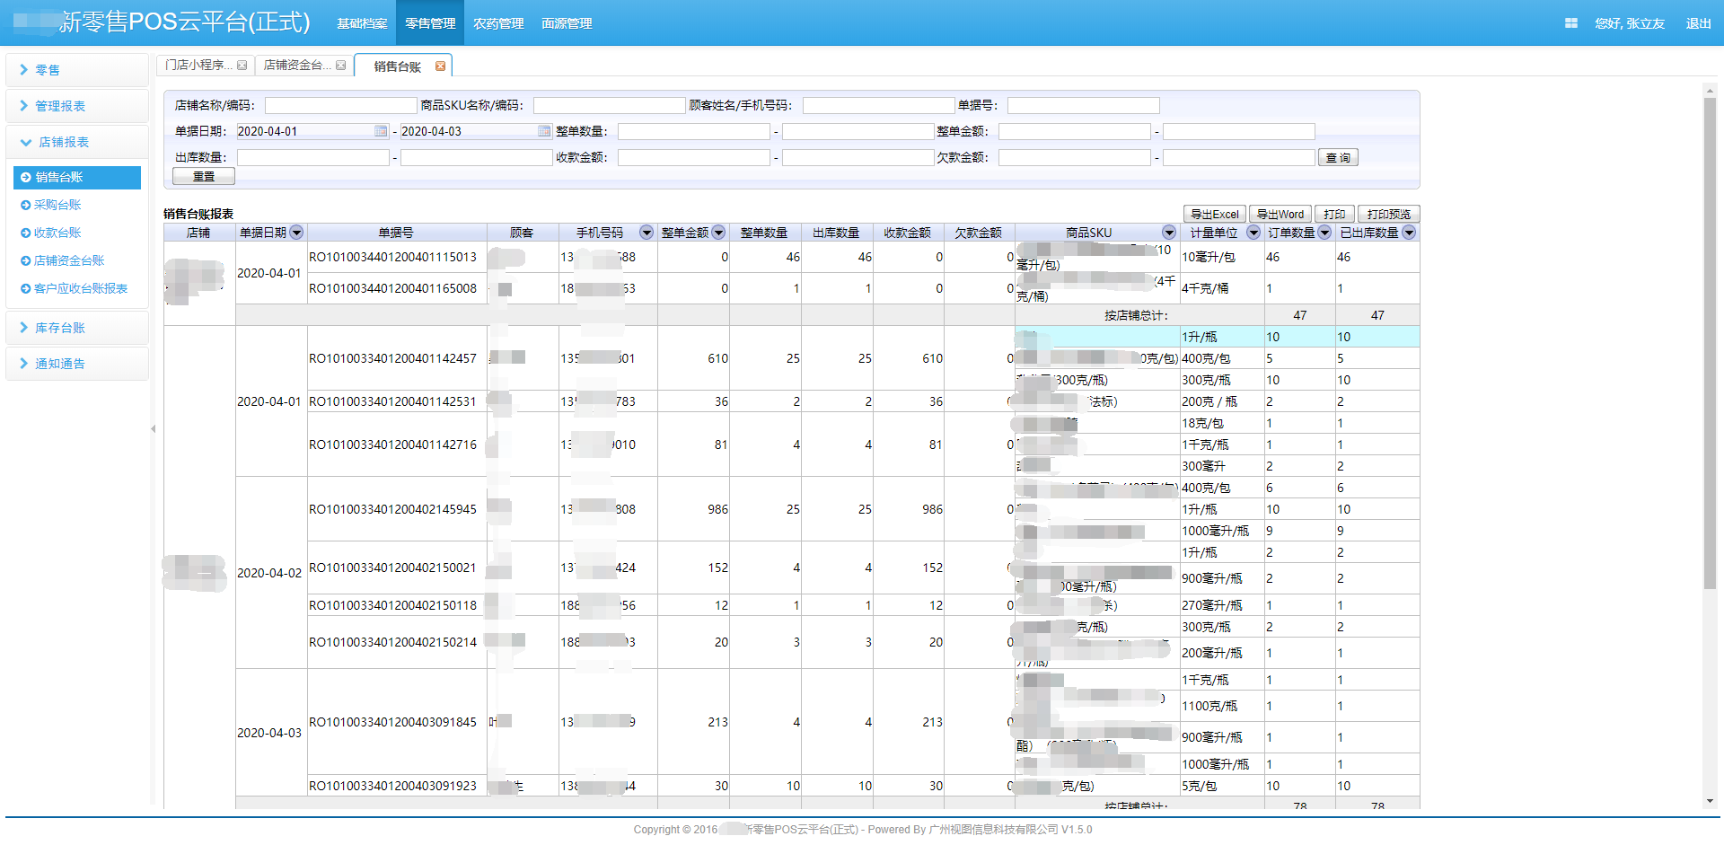Click the 打印 button

(1334, 214)
